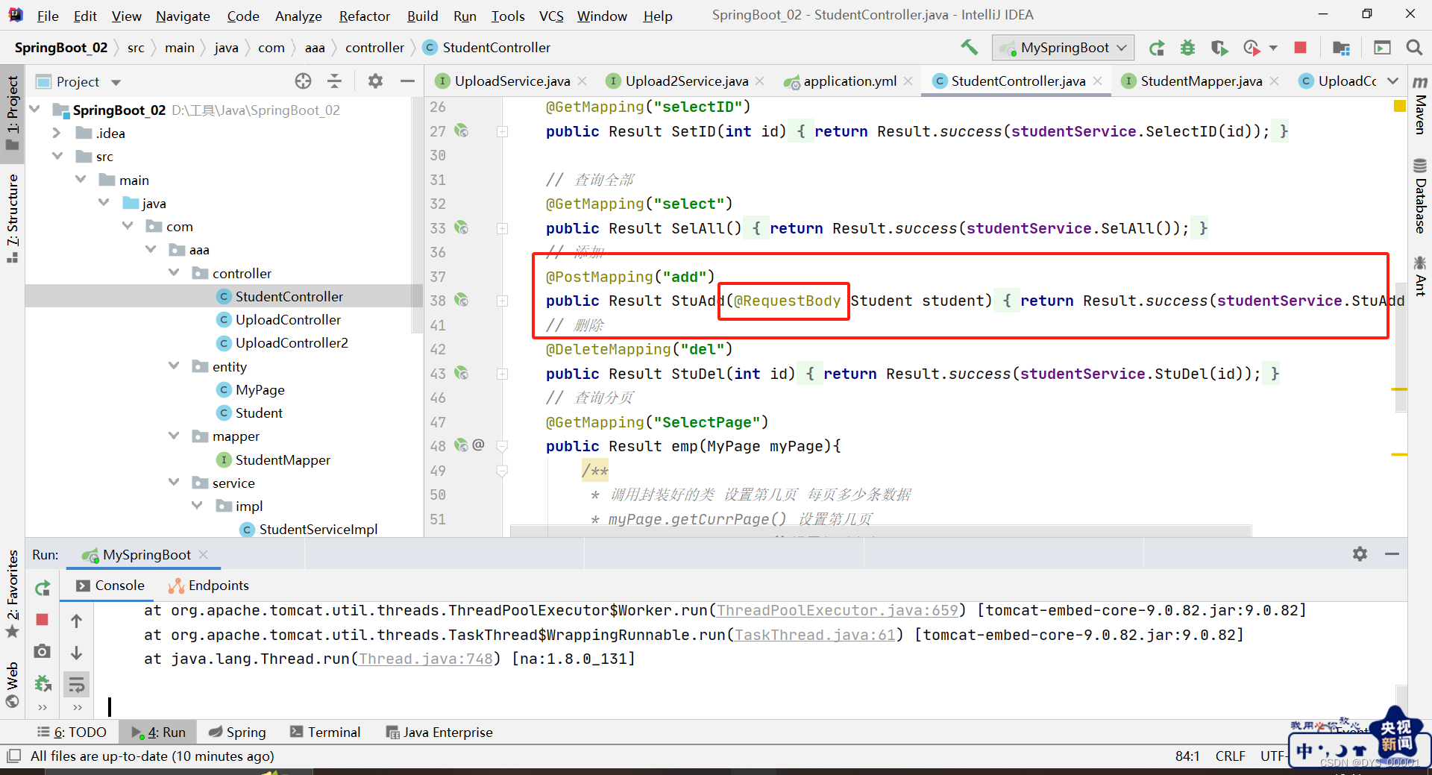The height and width of the screenshot is (775, 1432).
Task: Toggle the Structure side panel
Action: (13, 218)
